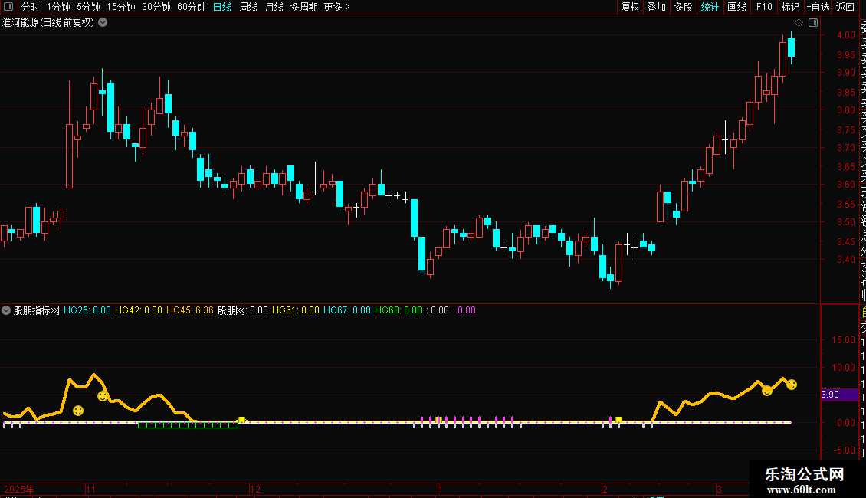Screen dimensions: 866x498
Task: Switch to 分时 view
Action: coord(31,7)
